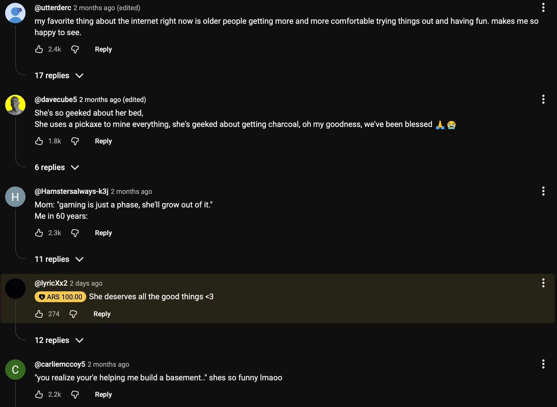Click @lyricXx2's profile avatar
Image resolution: width=557 pixels, height=407 pixels.
point(15,289)
